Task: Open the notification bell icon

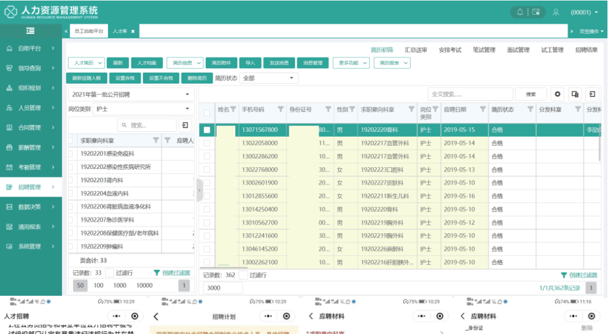Action: pyautogui.click(x=520, y=12)
